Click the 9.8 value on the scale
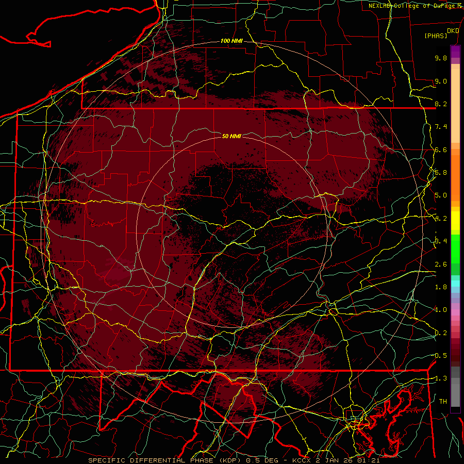The image size is (464, 464). (x=441, y=58)
